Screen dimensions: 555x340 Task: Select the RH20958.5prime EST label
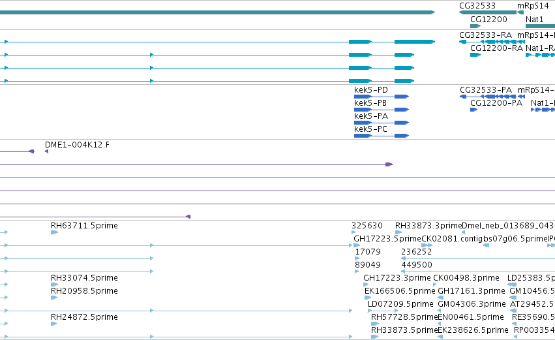pos(84,291)
